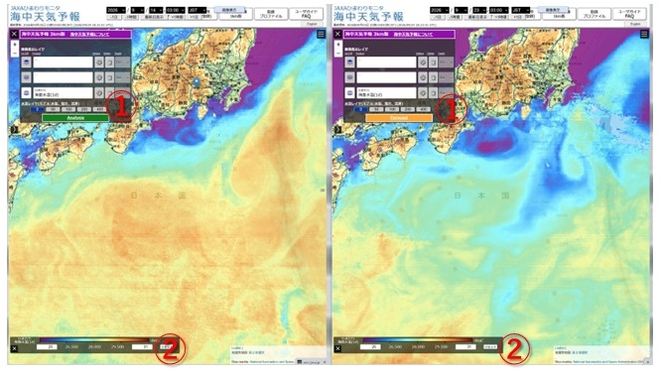Image resolution: width=662 pixels, height=374 pixels.
Task: Open day dropdown showing 14
Action: pos(156,10)
